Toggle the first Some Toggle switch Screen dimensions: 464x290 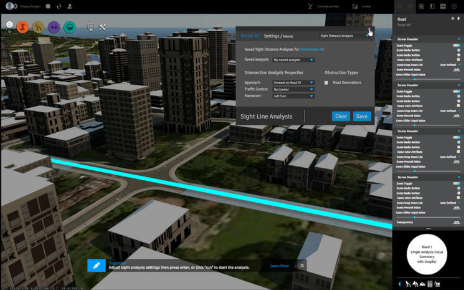pos(457,46)
